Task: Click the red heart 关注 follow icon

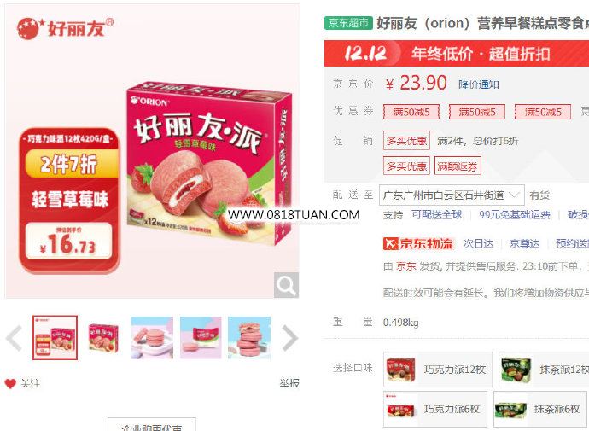Action: [x=10, y=383]
